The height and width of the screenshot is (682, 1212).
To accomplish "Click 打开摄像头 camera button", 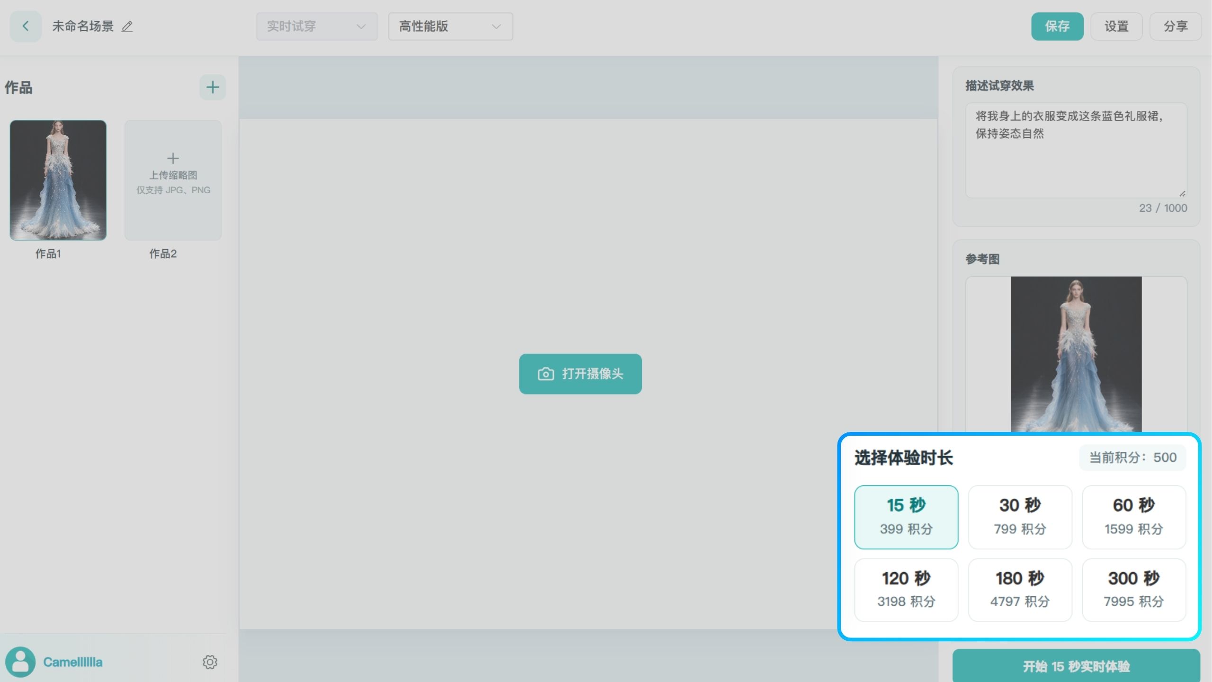I will [x=580, y=374].
